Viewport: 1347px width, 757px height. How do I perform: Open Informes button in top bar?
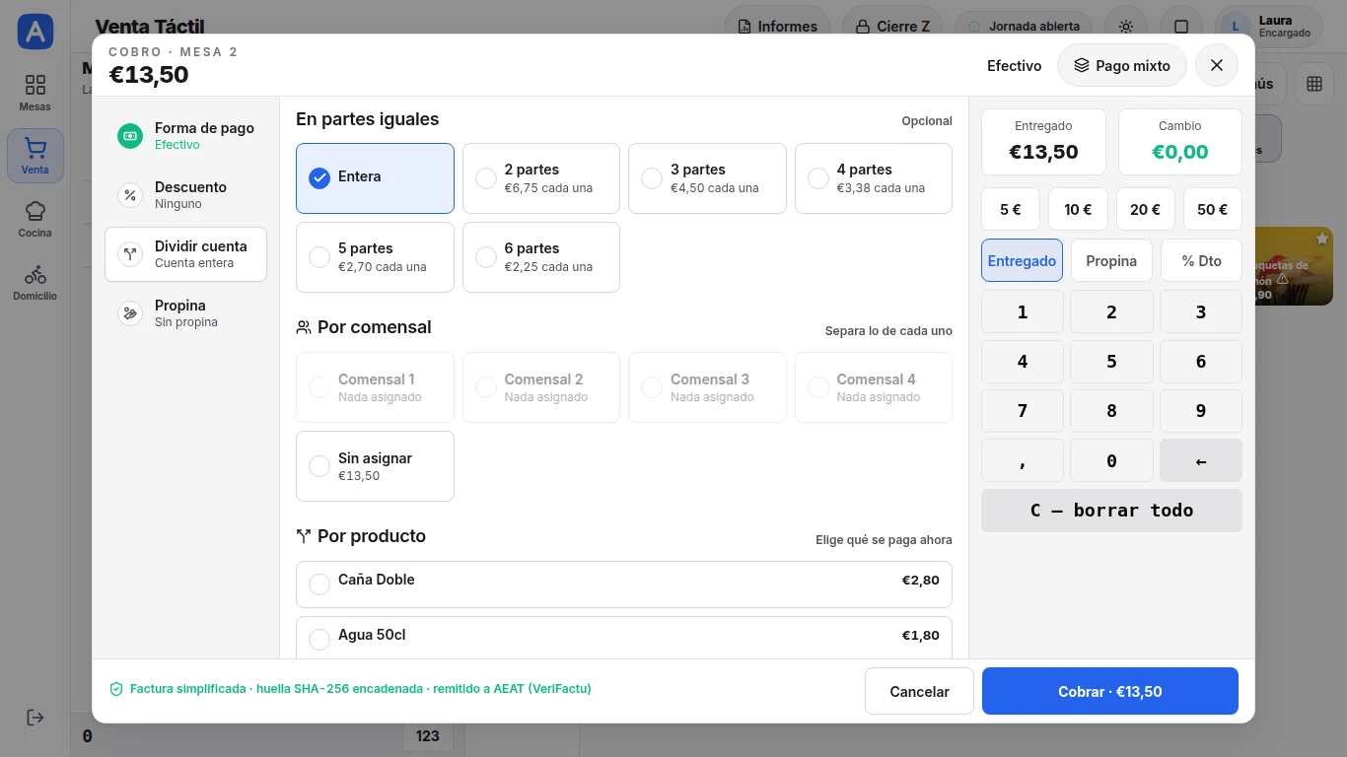click(x=779, y=27)
